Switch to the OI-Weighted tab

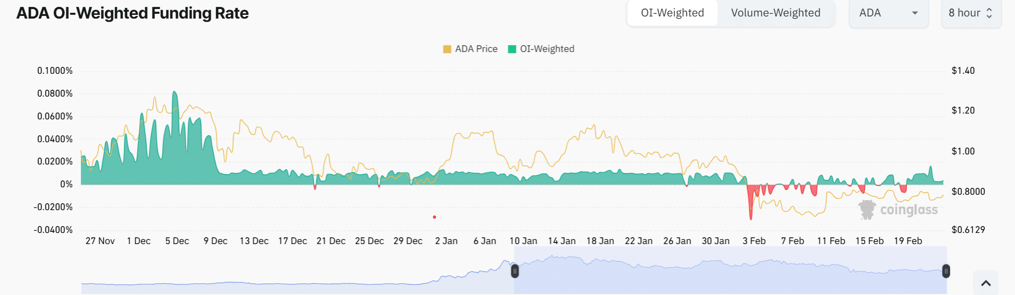(x=672, y=13)
